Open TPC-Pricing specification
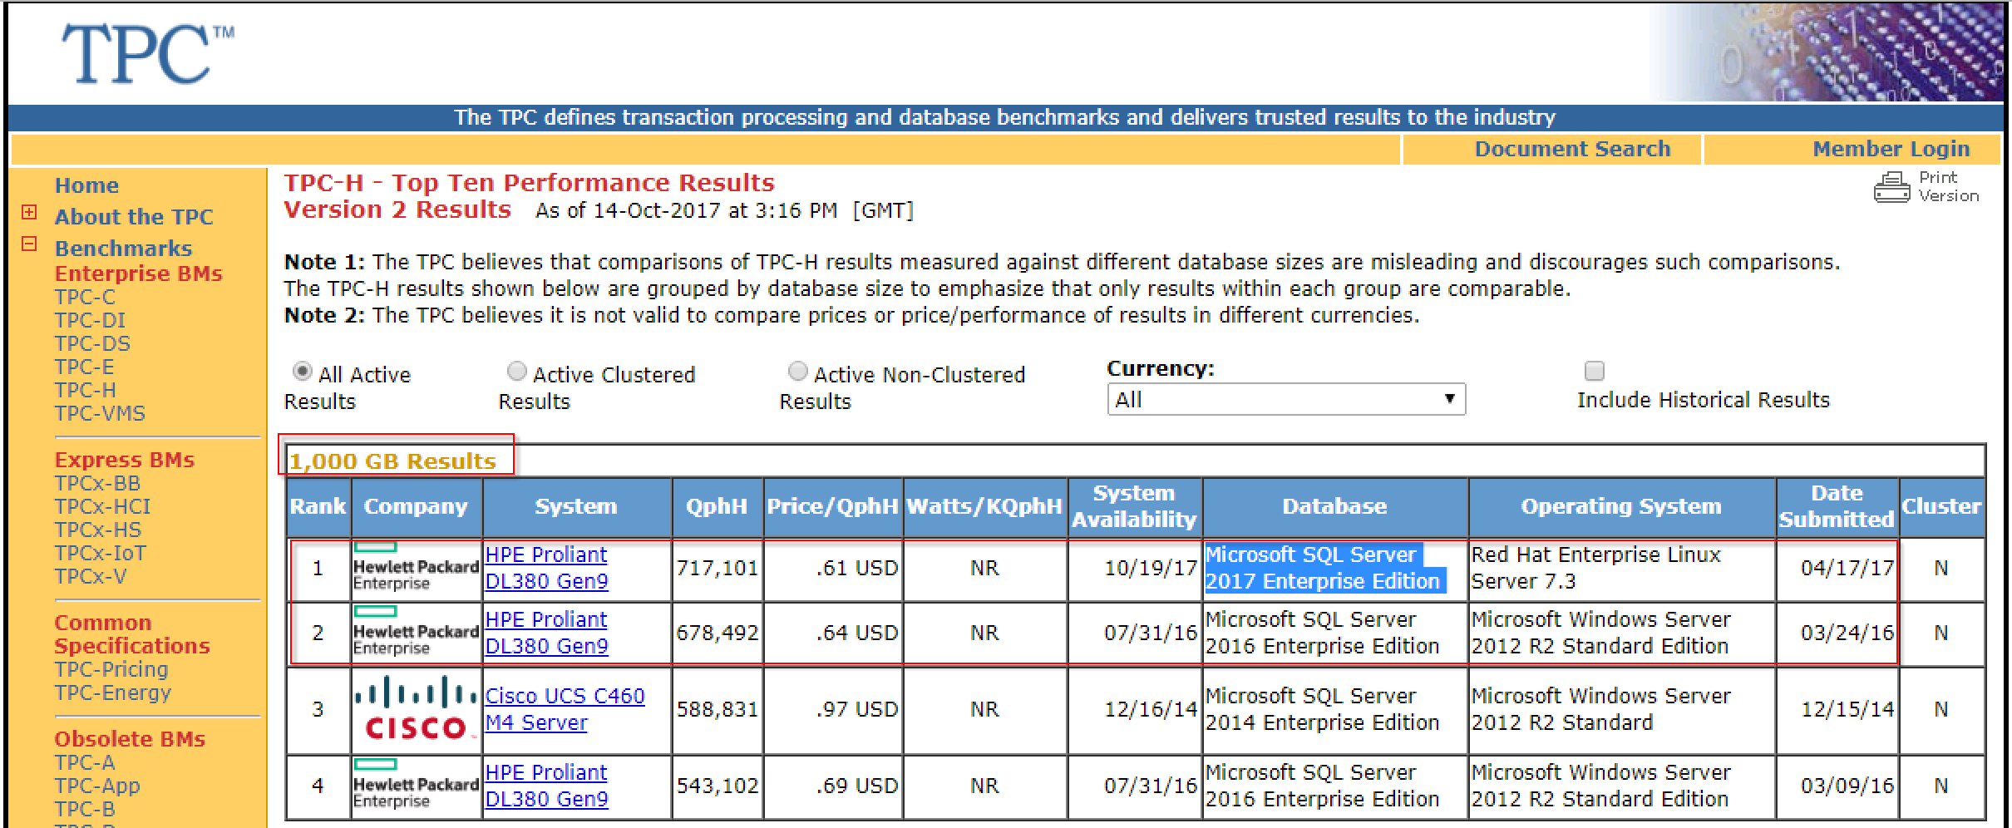The image size is (2012, 828). (x=111, y=670)
